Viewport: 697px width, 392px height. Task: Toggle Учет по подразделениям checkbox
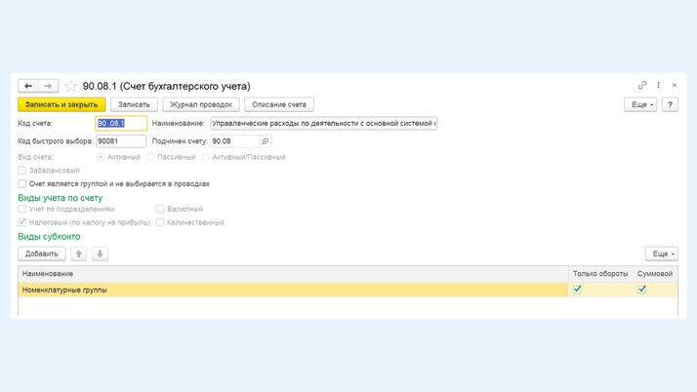point(21,209)
